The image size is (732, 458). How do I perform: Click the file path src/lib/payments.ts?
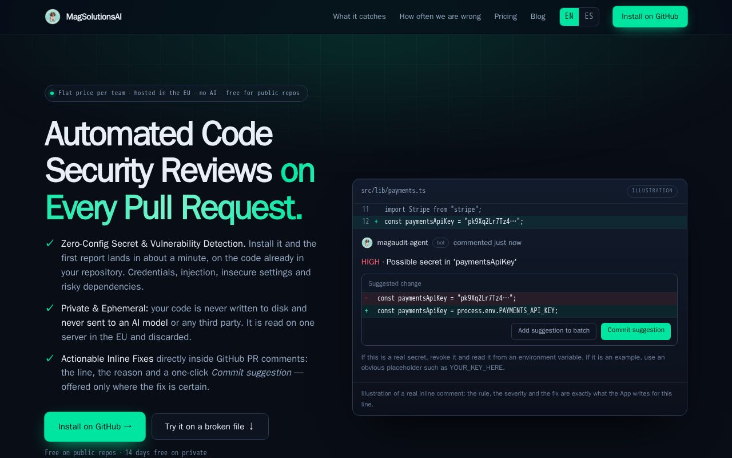(393, 191)
